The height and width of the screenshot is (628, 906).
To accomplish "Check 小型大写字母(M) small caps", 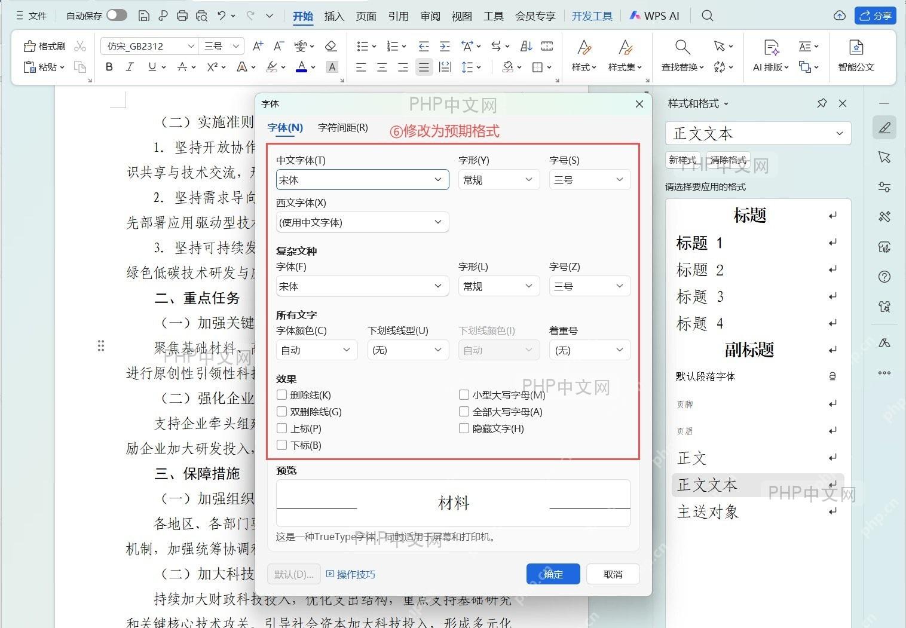I will (464, 394).
